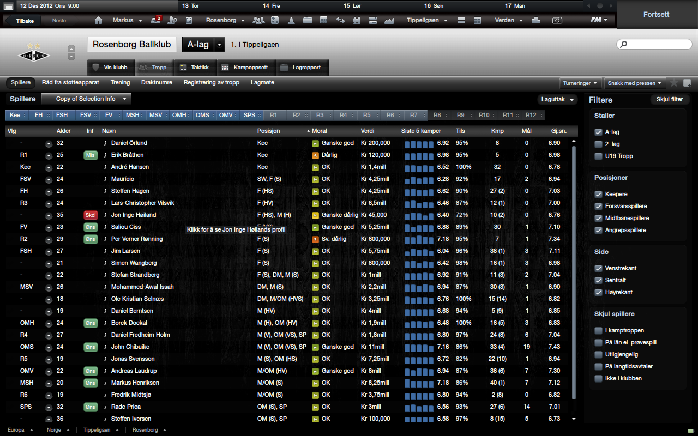Open the notebook clipboard icon
The height and width of the screenshot is (436, 698).
click(x=189, y=20)
